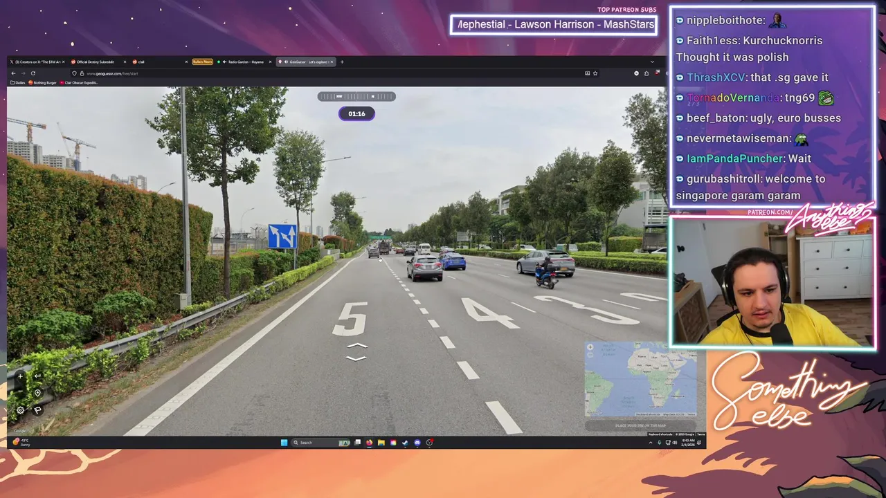
Task: Click the browser forward arrow
Action: [23, 73]
